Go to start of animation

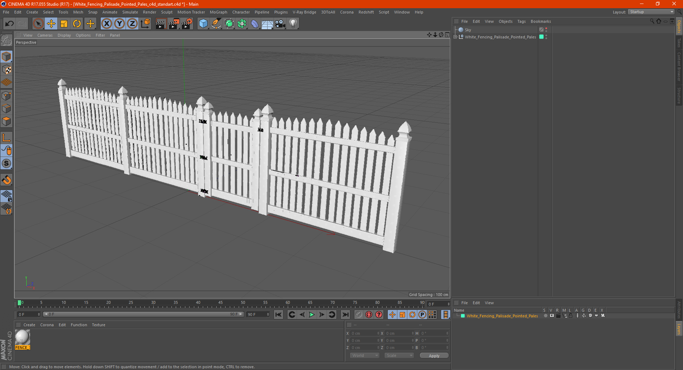click(279, 314)
